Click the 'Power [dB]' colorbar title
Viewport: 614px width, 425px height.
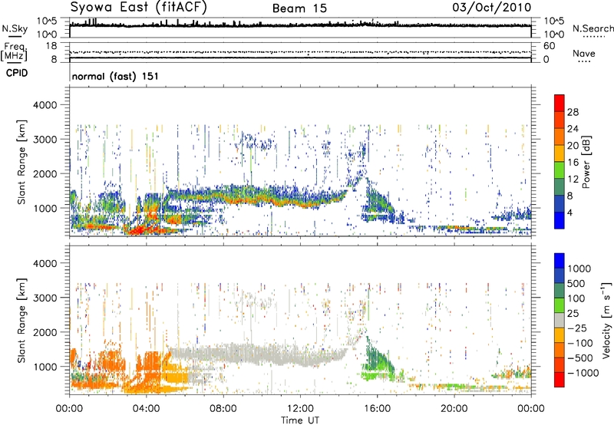pyautogui.click(x=586, y=162)
